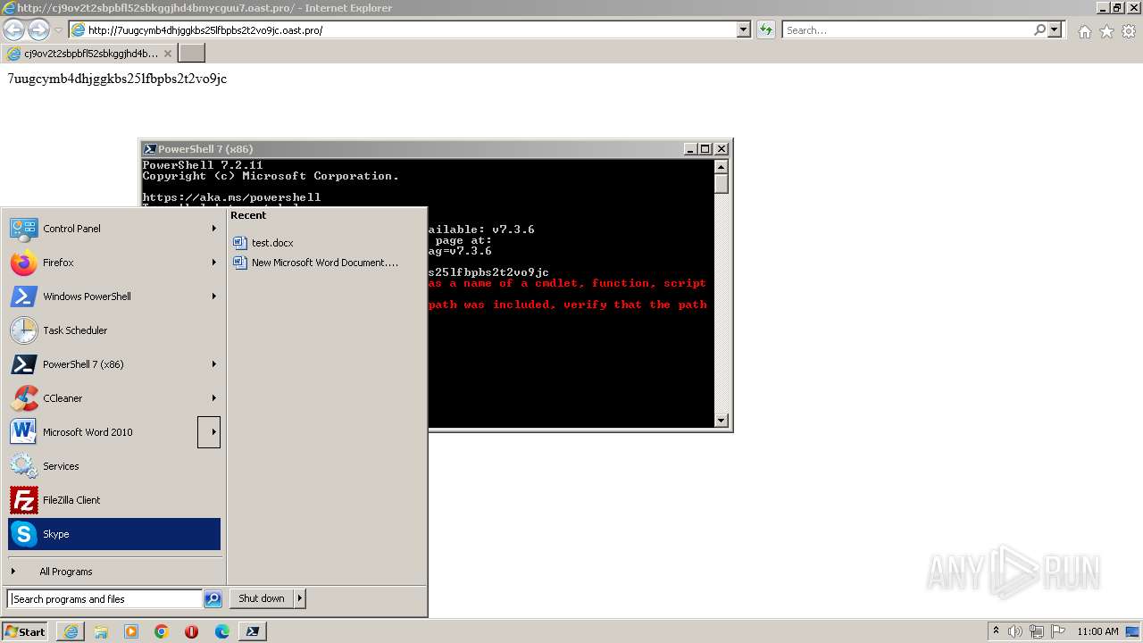Click the Start menu search magnifier button
This screenshot has width=1143, height=643.
tap(213, 599)
